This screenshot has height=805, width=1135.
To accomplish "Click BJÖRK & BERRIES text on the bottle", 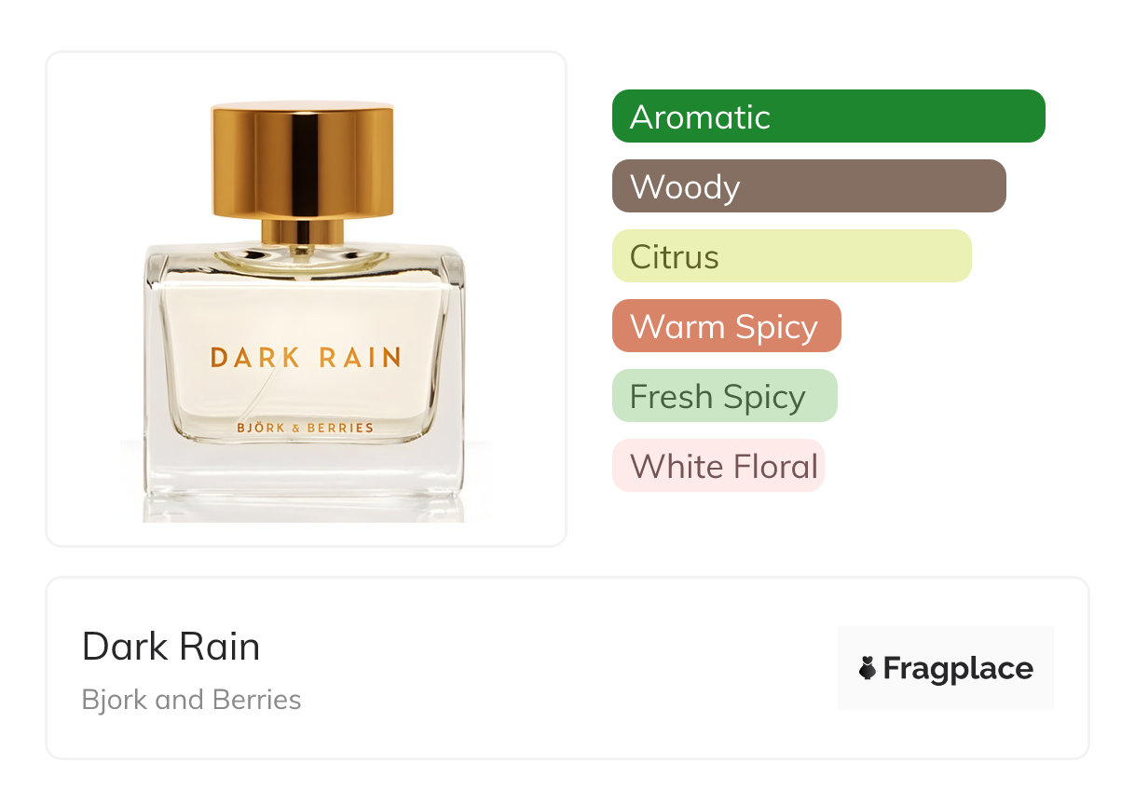I will pyautogui.click(x=304, y=428).
